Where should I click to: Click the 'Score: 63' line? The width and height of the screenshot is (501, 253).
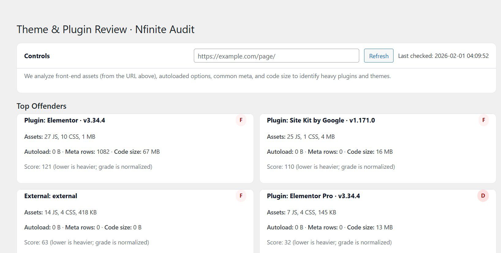pyautogui.click(x=87, y=242)
